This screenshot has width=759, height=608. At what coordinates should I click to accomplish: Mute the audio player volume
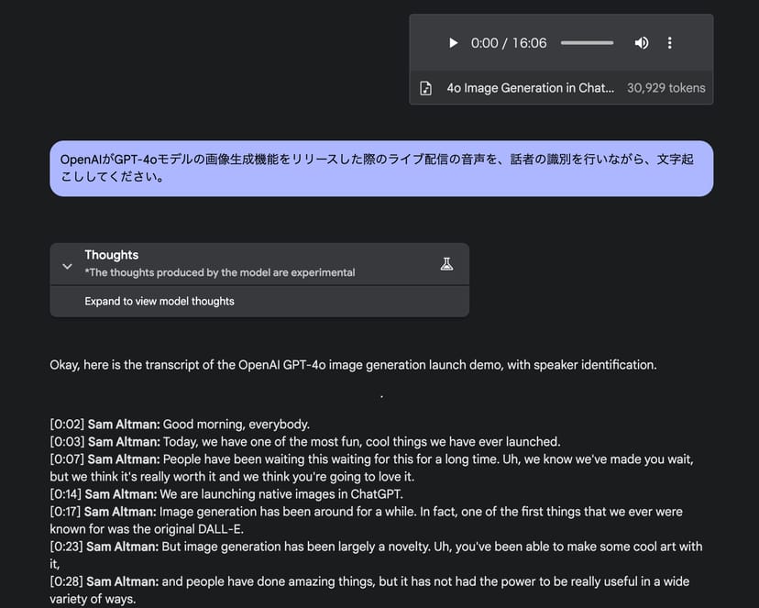642,43
